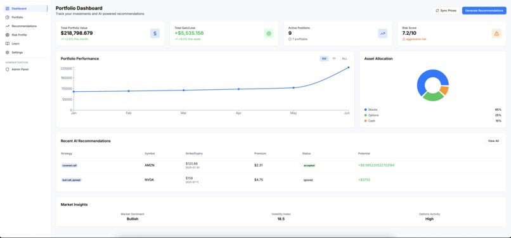Open the Learn section

point(25,44)
